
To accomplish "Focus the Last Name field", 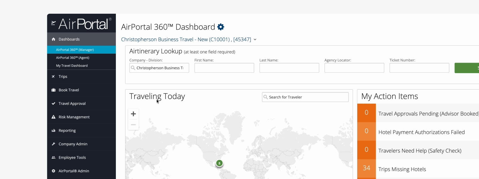I will [289, 68].
